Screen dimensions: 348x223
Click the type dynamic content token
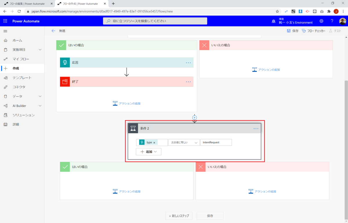coord(148,142)
